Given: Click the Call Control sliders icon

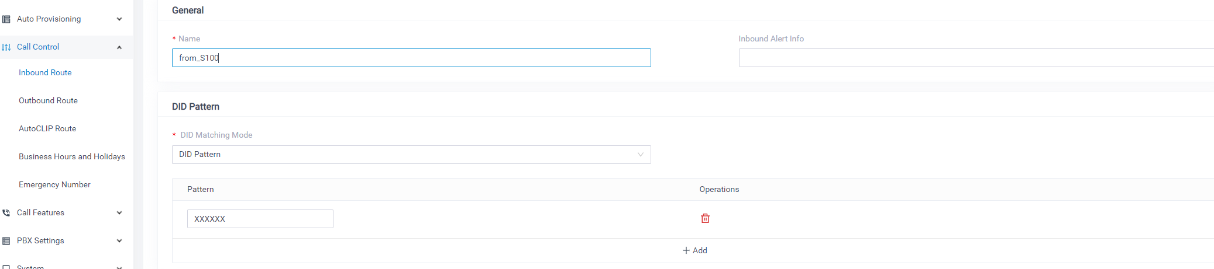Looking at the screenshot, I should [6, 47].
